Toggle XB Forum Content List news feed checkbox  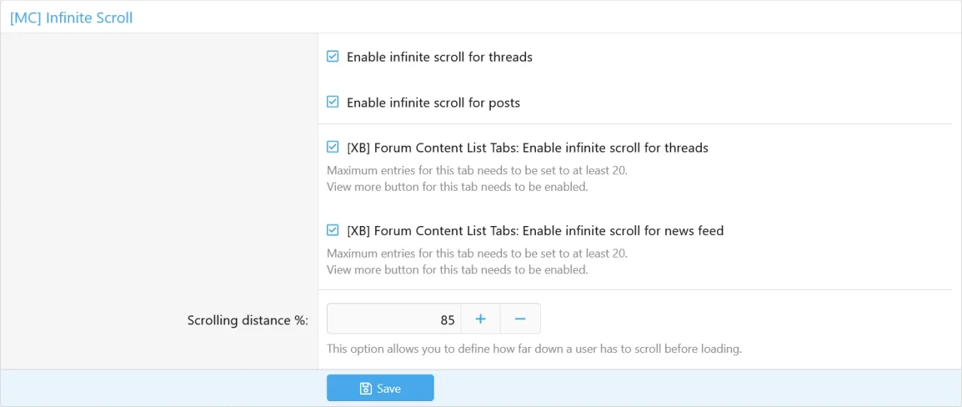pos(333,231)
